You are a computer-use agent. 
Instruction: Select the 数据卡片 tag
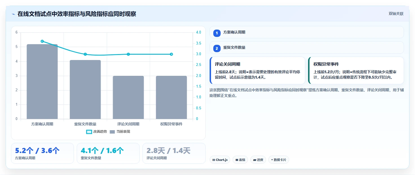coord(279,160)
